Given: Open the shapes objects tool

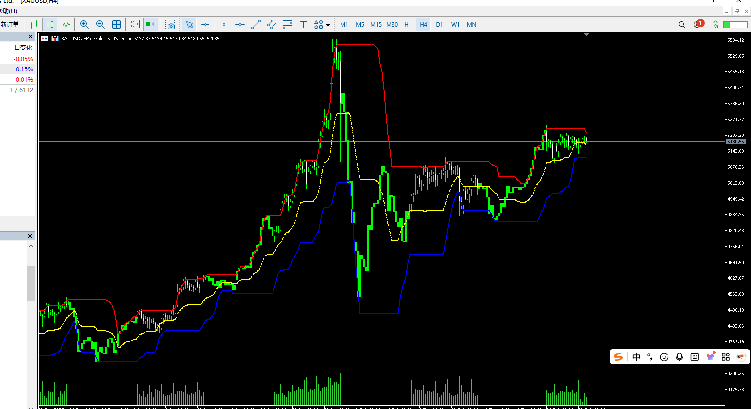Looking at the screenshot, I should [x=318, y=24].
